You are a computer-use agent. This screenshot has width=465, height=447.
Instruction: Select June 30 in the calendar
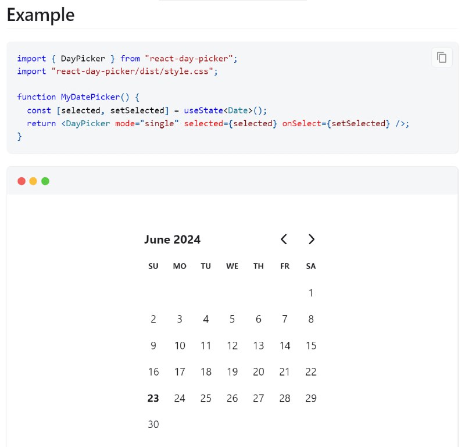(x=153, y=424)
